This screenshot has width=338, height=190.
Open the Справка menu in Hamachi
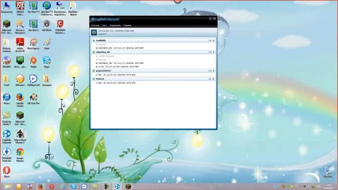[x=127, y=25]
